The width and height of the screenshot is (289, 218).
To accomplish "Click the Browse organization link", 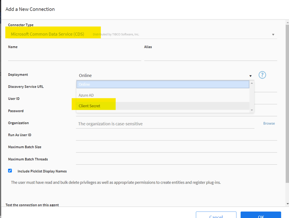I will [269, 124].
